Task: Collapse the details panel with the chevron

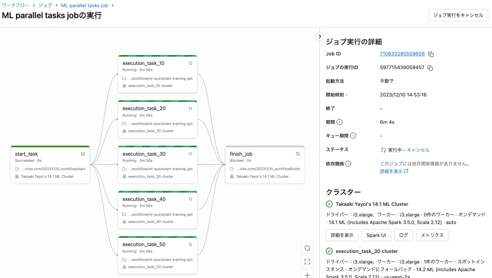Action: point(319,36)
